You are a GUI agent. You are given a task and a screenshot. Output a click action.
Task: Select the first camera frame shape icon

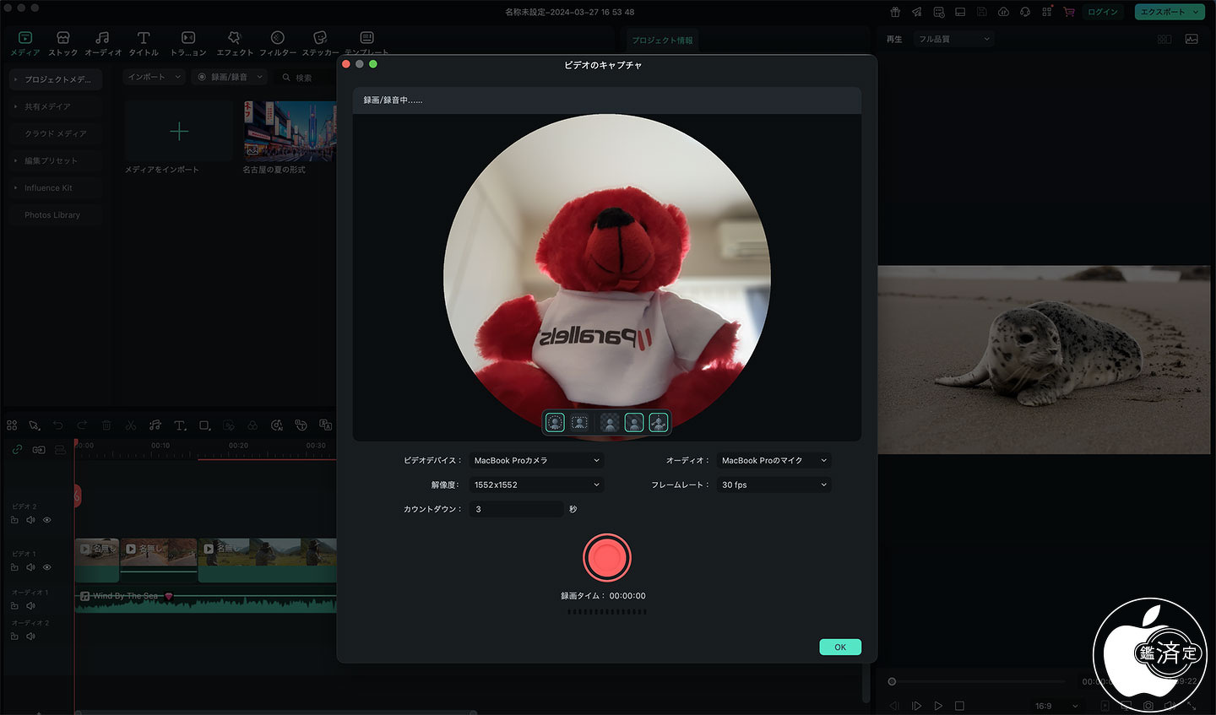(555, 423)
